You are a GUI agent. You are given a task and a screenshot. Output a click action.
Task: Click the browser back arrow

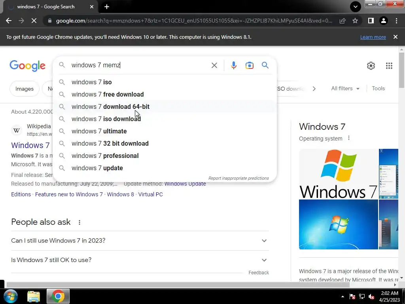pyautogui.click(x=9, y=21)
